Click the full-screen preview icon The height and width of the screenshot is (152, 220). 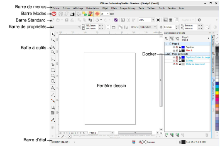pyautogui.click(x=158, y=20)
